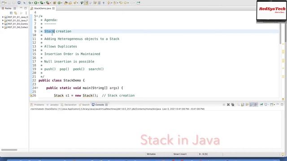Expand the RST_01_02_Java_F project
The height and width of the screenshot is (161, 287).
click(x=3, y=21)
